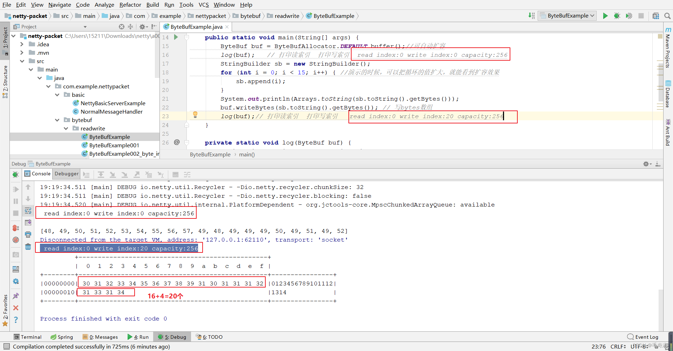Image resolution: width=673 pixels, height=351 pixels.
Task: Start debugging with the bug icon in the top toolbar
Action: click(x=617, y=16)
